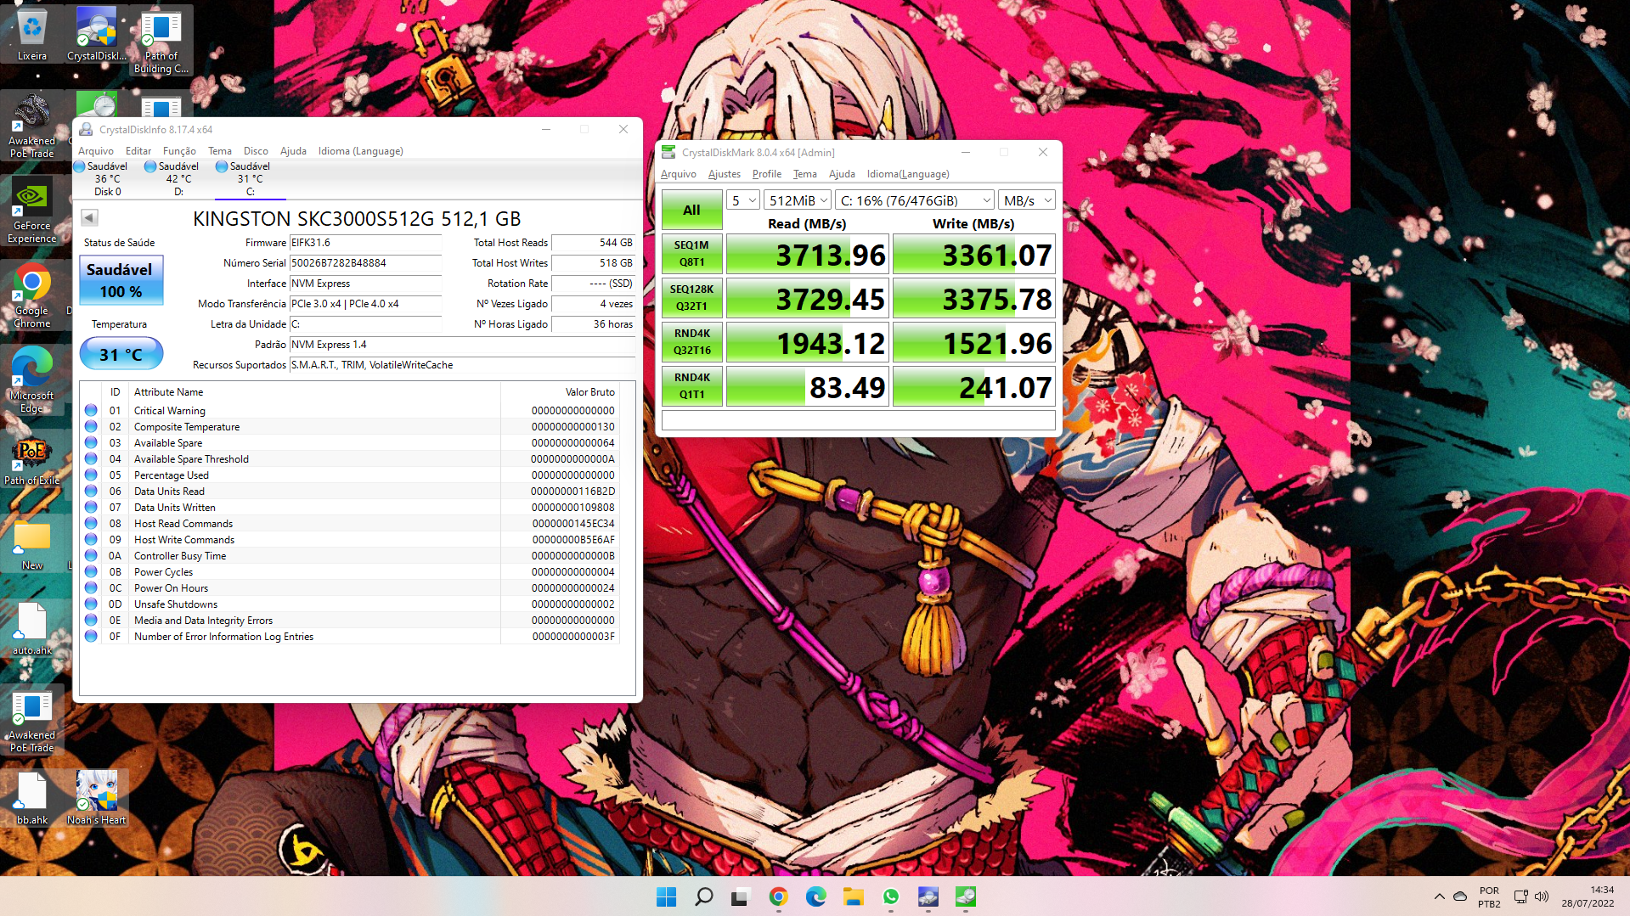The image size is (1630, 916).
Task: Open File Explorer from the taskbar
Action: coord(853,896)
